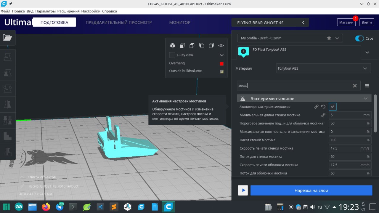Click the bottom custom supports tool icon

(x=8, y=152)
